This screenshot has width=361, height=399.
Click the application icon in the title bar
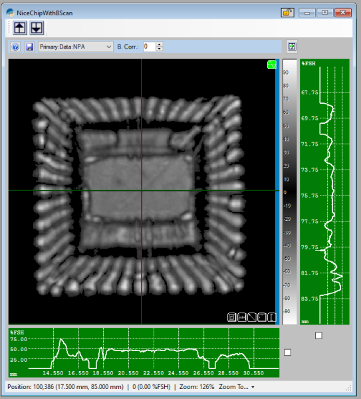tap(11, 13)
